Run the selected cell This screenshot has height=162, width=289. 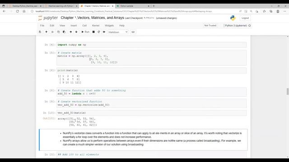85,32
